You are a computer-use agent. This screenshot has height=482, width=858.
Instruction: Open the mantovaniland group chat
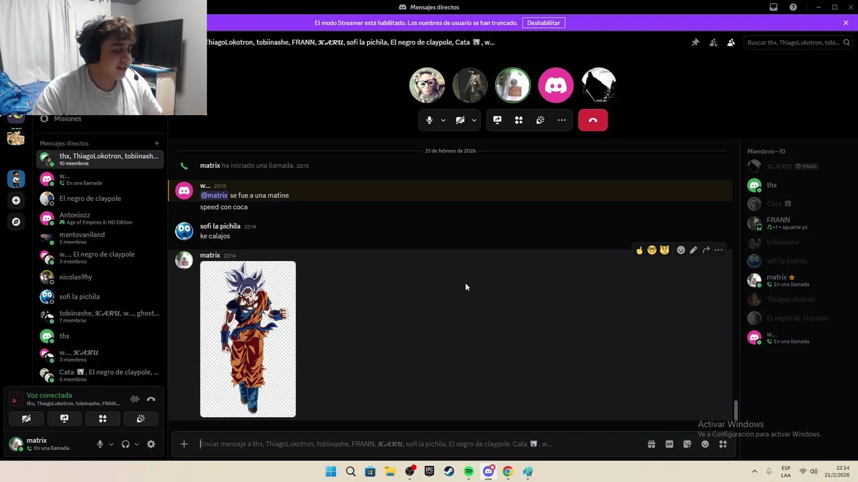pyautogui.click(x=99, y=238)
